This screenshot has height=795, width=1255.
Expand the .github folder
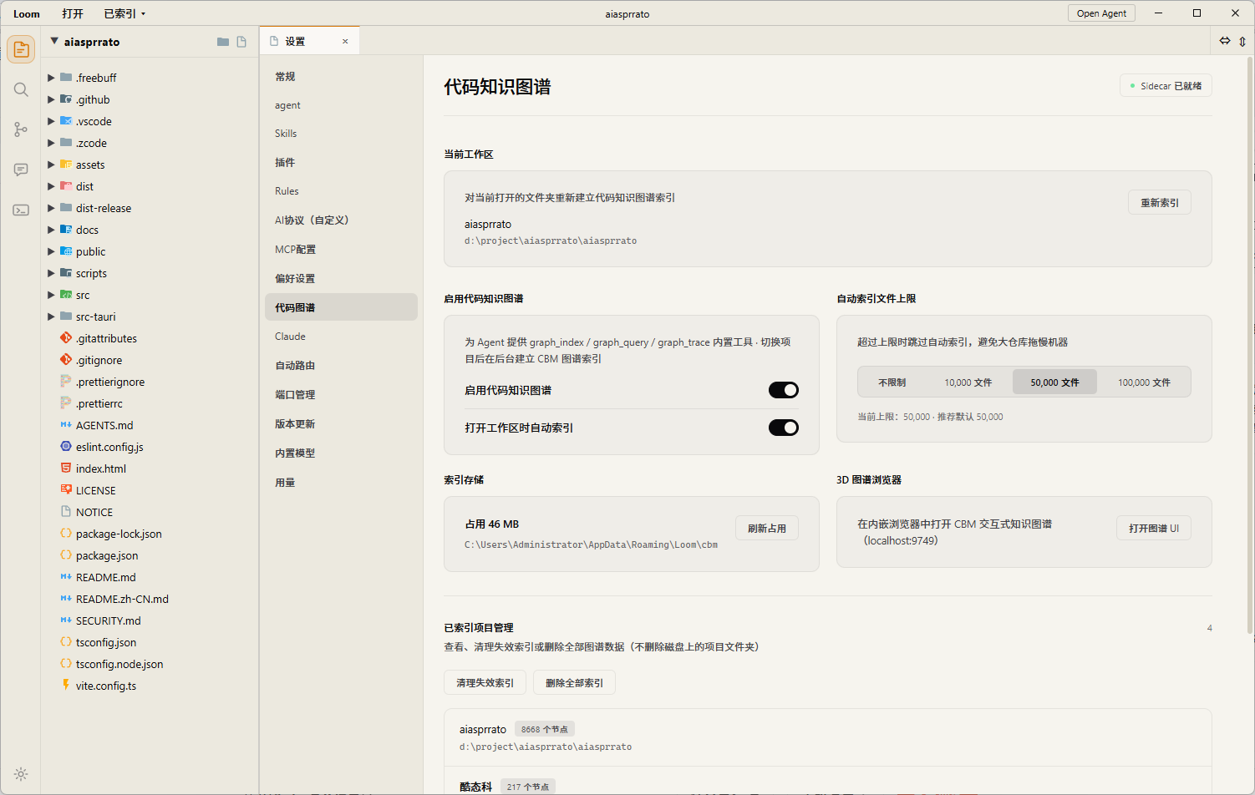tap(51, 99)
